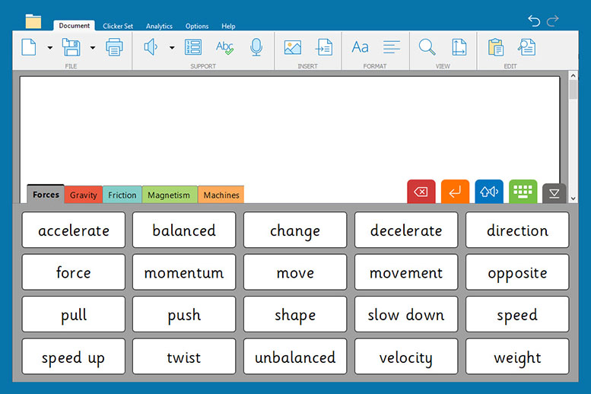Open the font Aa formatting icon
Screen dimensions: 591x394
[360, 48]
